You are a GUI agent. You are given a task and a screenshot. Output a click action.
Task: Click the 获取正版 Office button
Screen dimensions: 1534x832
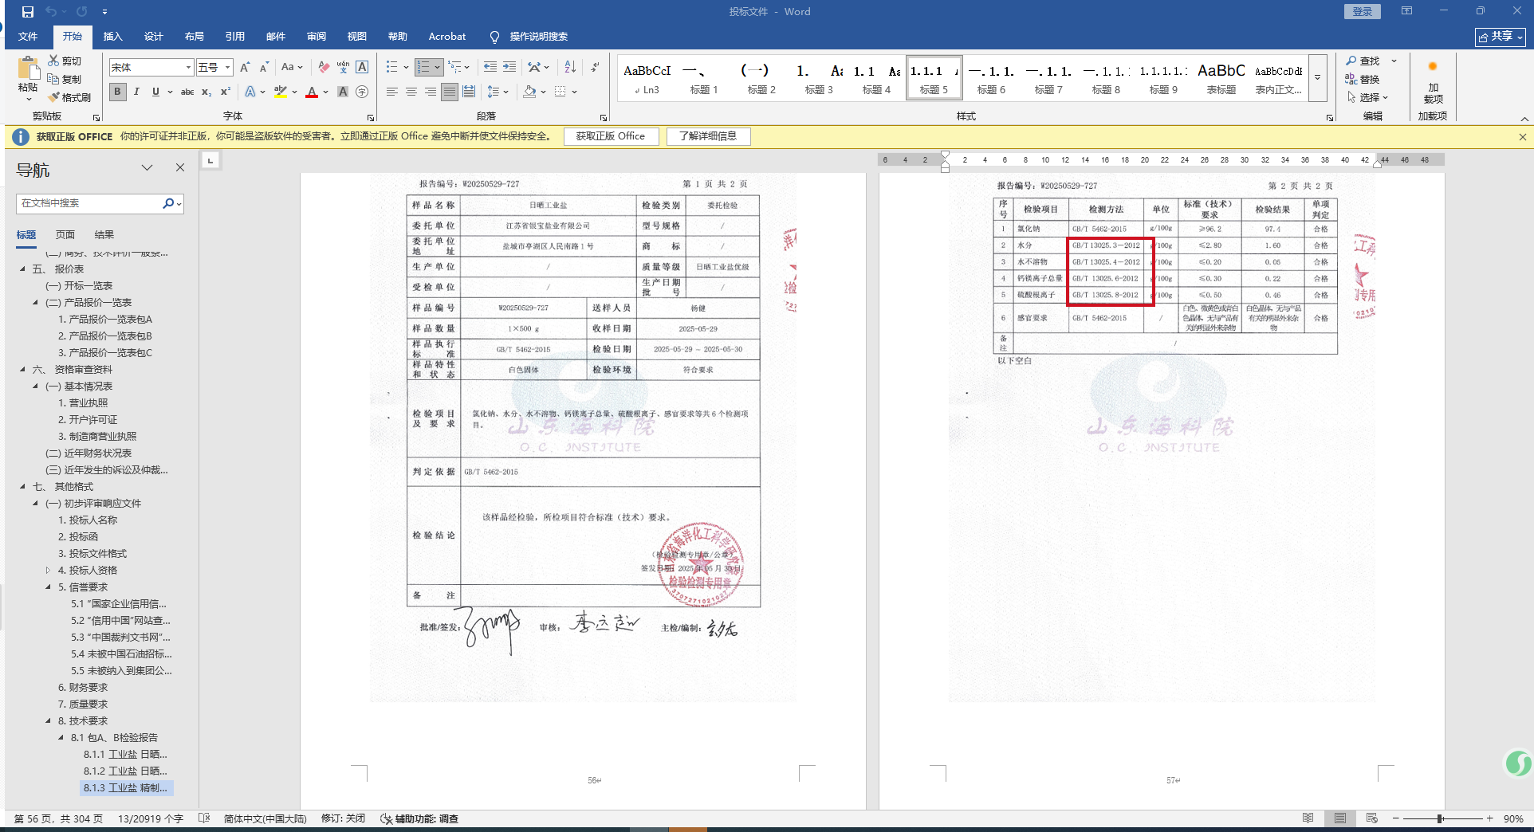(x=611, y=136)
